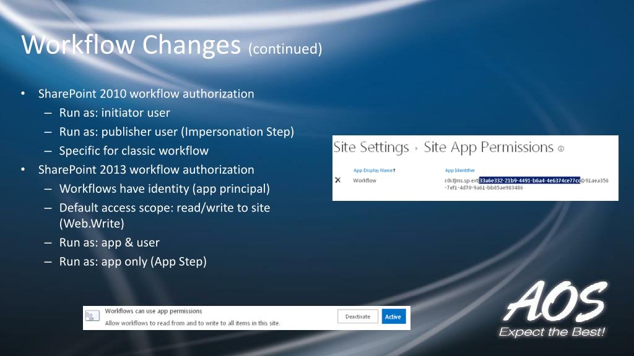Click the '(continued)' text in title
The height and width of the screenshot is (356, 634).
[x=285, y=49]
